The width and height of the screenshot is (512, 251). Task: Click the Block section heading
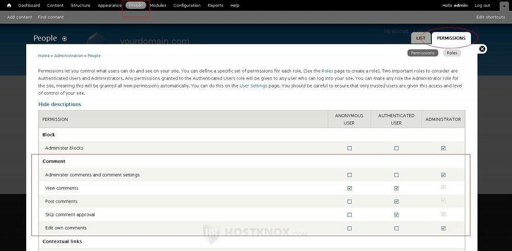[49, 135]
